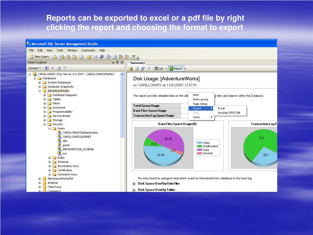
Task: Open the Edit menu
Action: 40,50
